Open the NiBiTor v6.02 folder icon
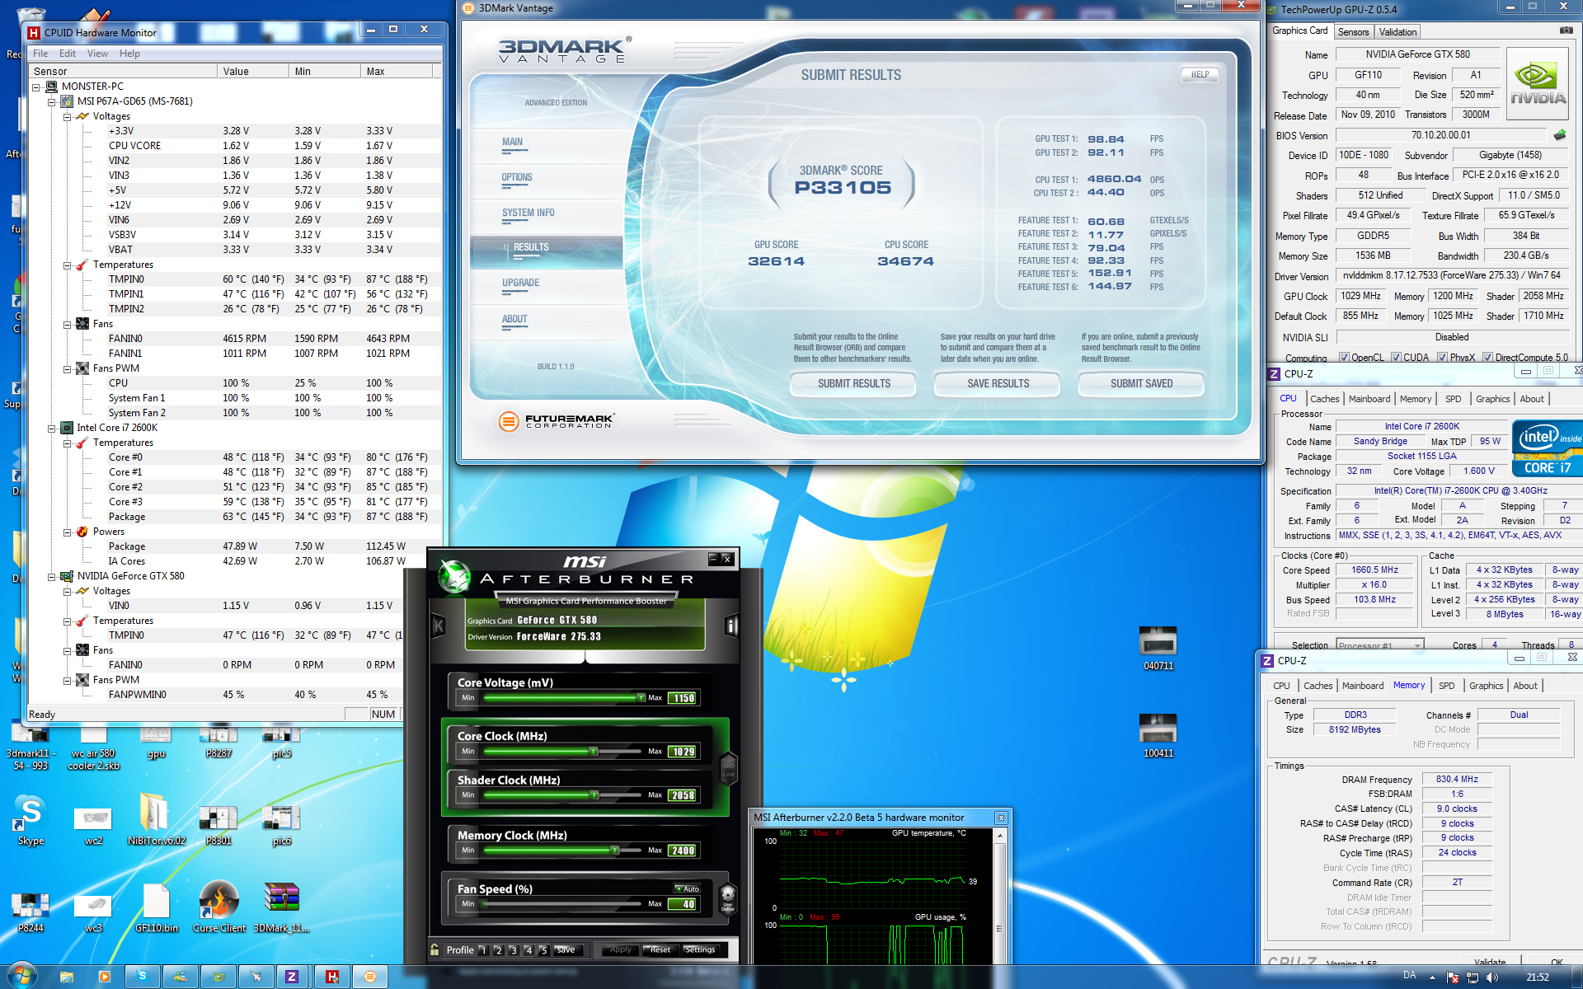Image resolution: width=1583 pixels, height=989 pixels. (156, 819)
